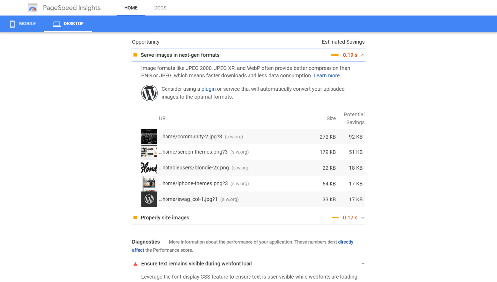Switch to the HOME tab
The image size is (497, 282).
tap(131, 8)
